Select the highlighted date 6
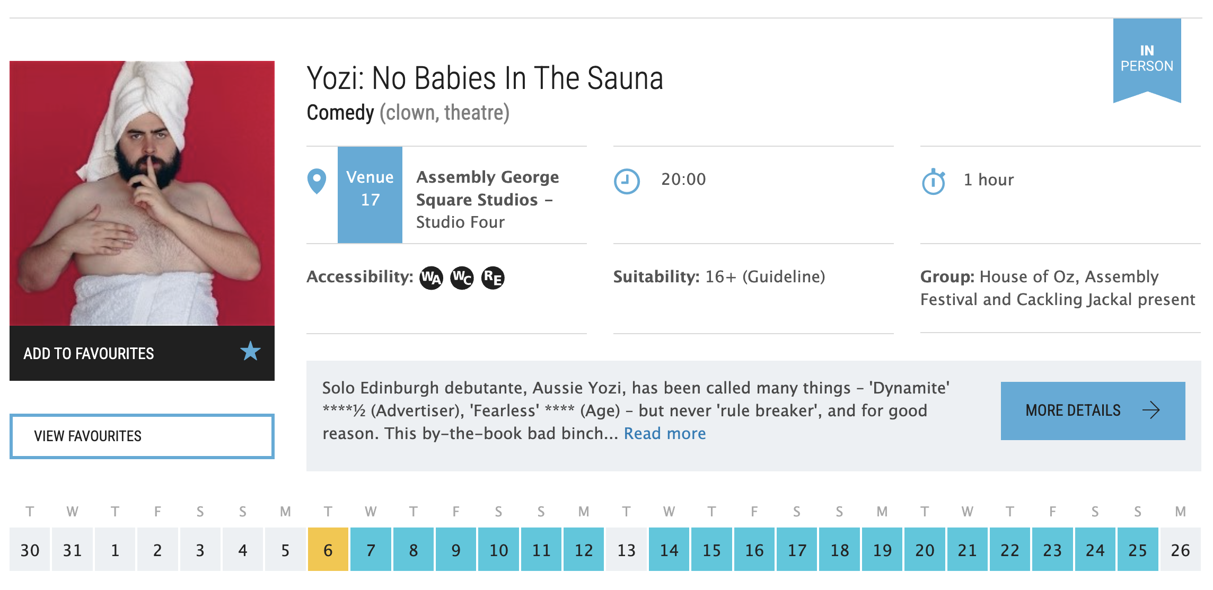The height and width of the screenshot is (590, 1213). click(328, 550)
